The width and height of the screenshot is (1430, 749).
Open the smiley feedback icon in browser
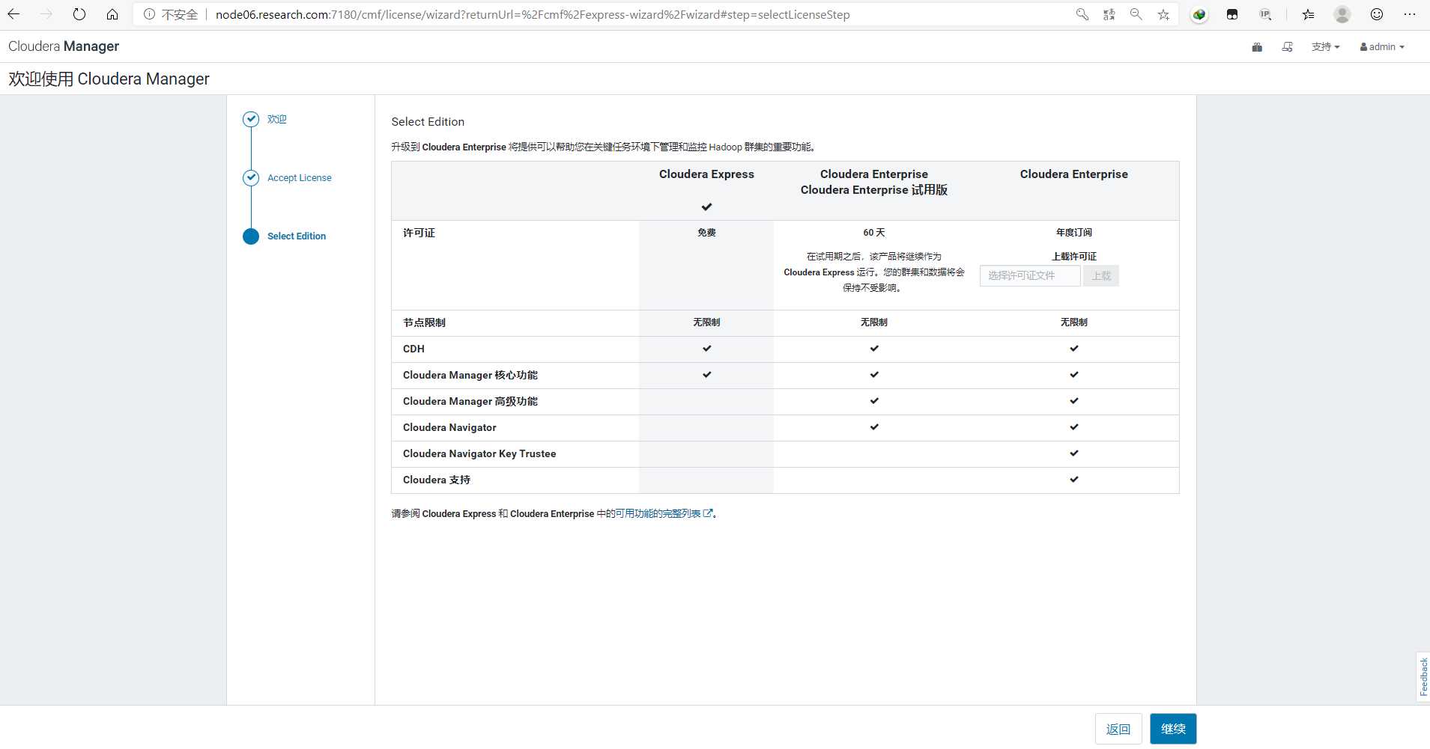pos(1377,14)
